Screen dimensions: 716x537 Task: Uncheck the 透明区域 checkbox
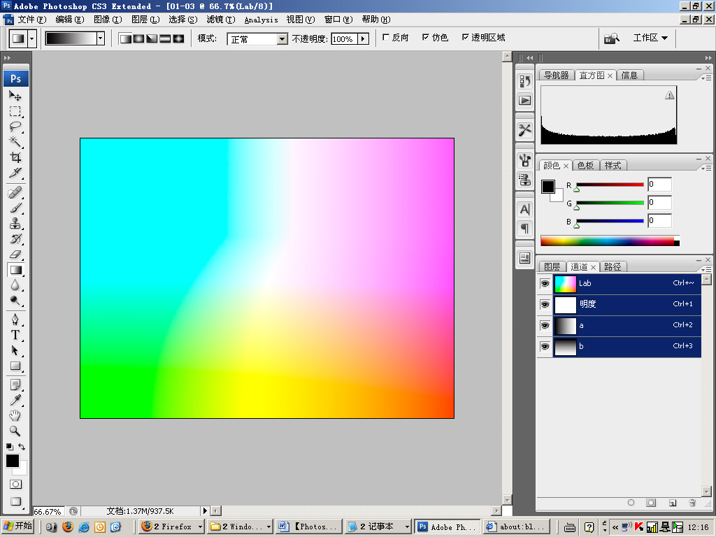click(465, 38)
